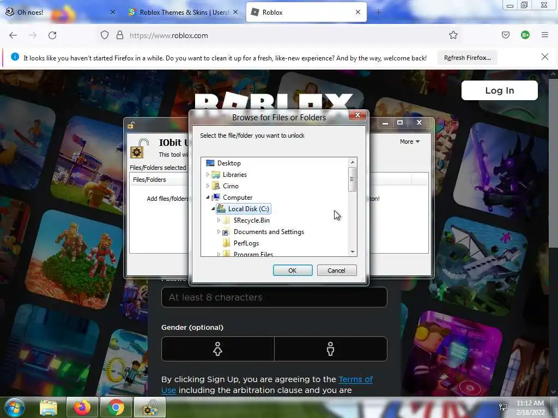Image resolution: width=558 pixels, height=418 pixels.
Task: Select the Libraries folder in the tree
Action: [234, 175]
